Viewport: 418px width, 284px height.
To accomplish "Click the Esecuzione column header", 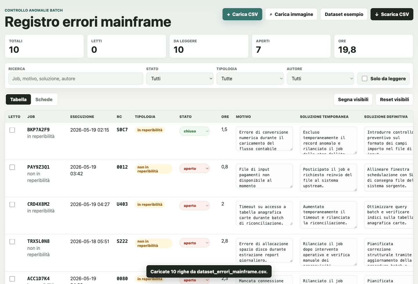I will pos(82,117).
